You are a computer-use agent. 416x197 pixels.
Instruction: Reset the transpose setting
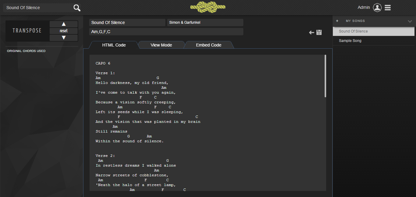pyautogui.click(x=64, y=31)
